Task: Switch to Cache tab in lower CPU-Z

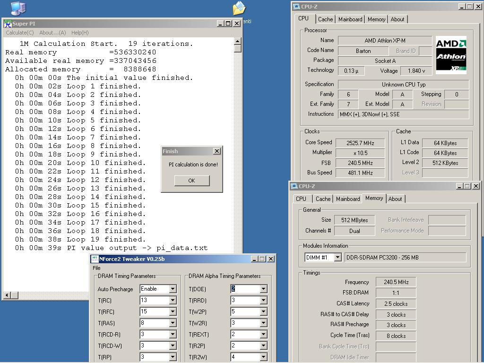Action: [x=323, y=199]
